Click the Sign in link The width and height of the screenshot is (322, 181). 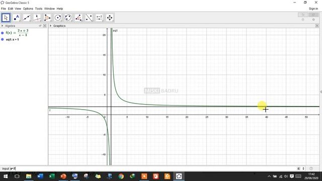pyautogui.click(x=313, y=9)
